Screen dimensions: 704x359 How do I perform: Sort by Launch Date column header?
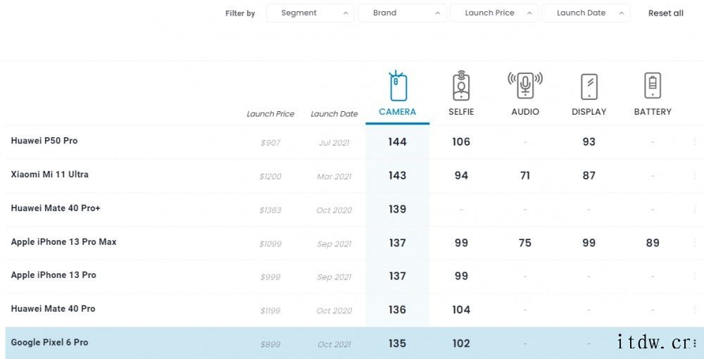pyautogui.click(x=334, y=114)
